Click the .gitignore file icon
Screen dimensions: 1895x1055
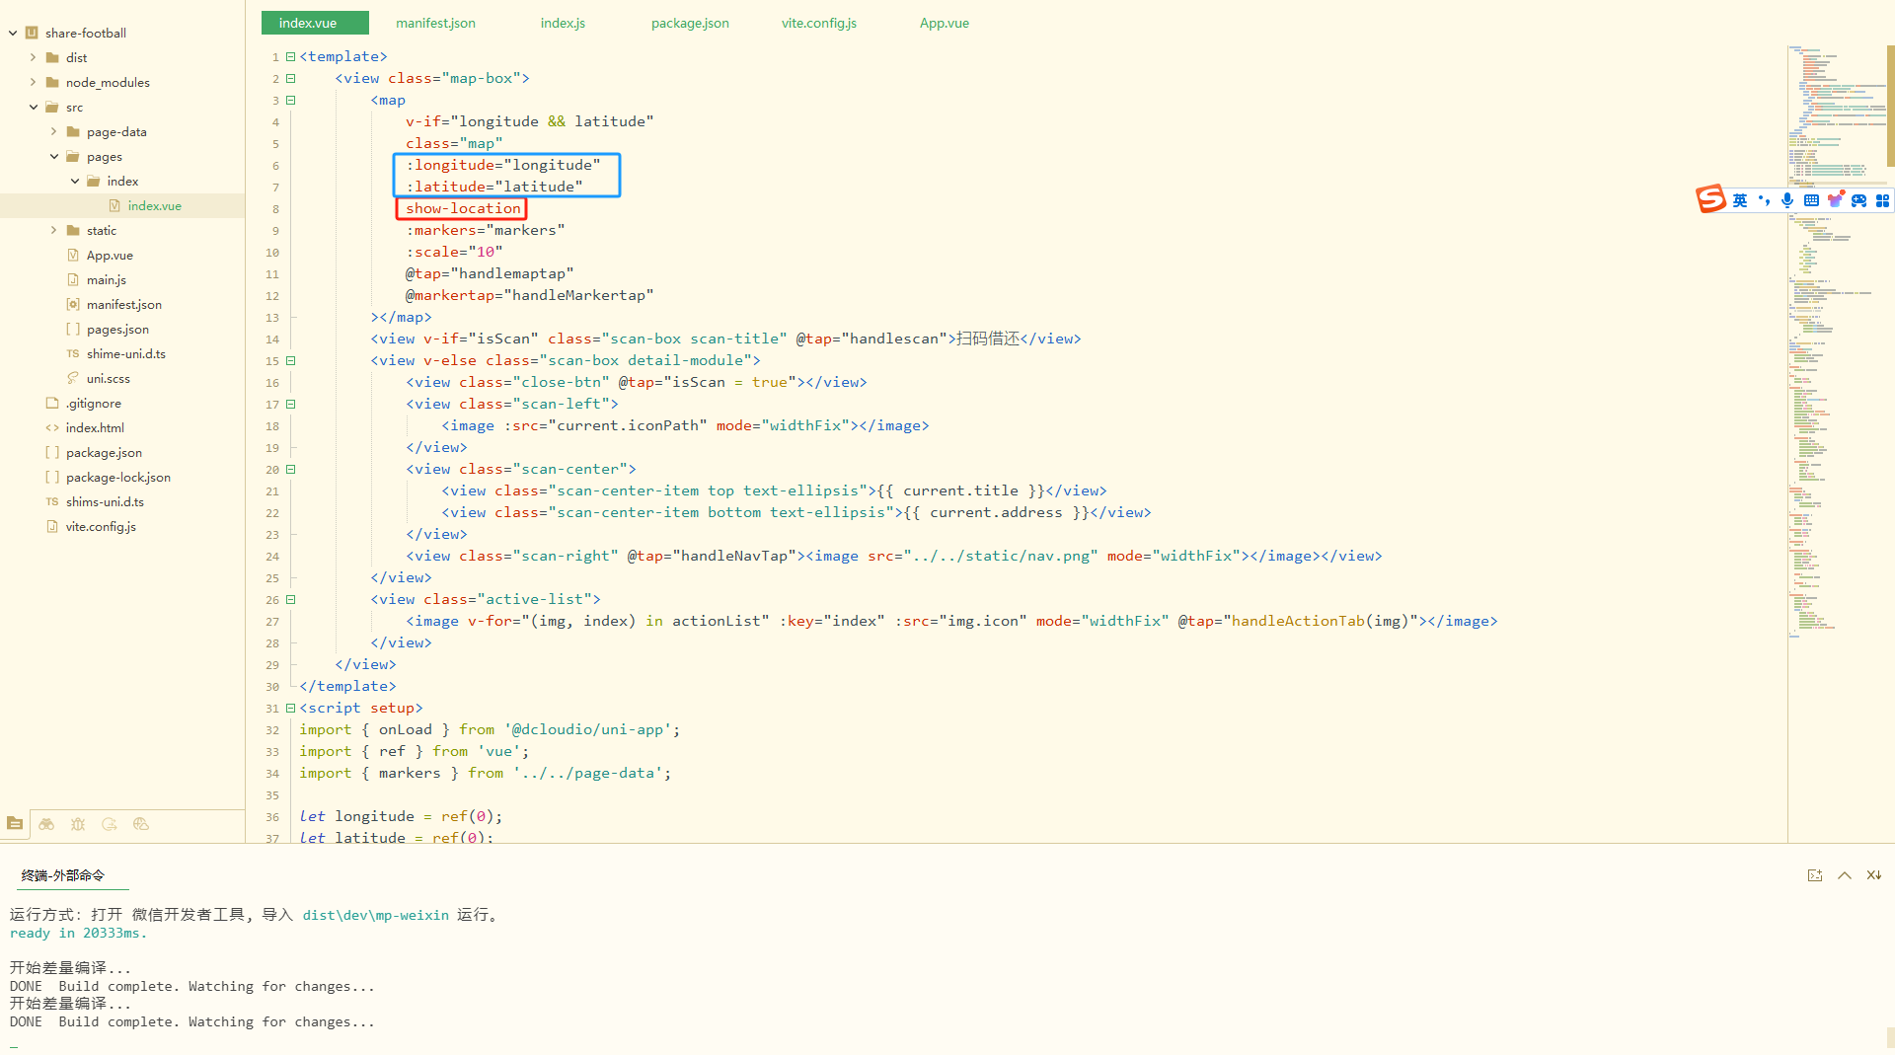[x=52, y=403]
